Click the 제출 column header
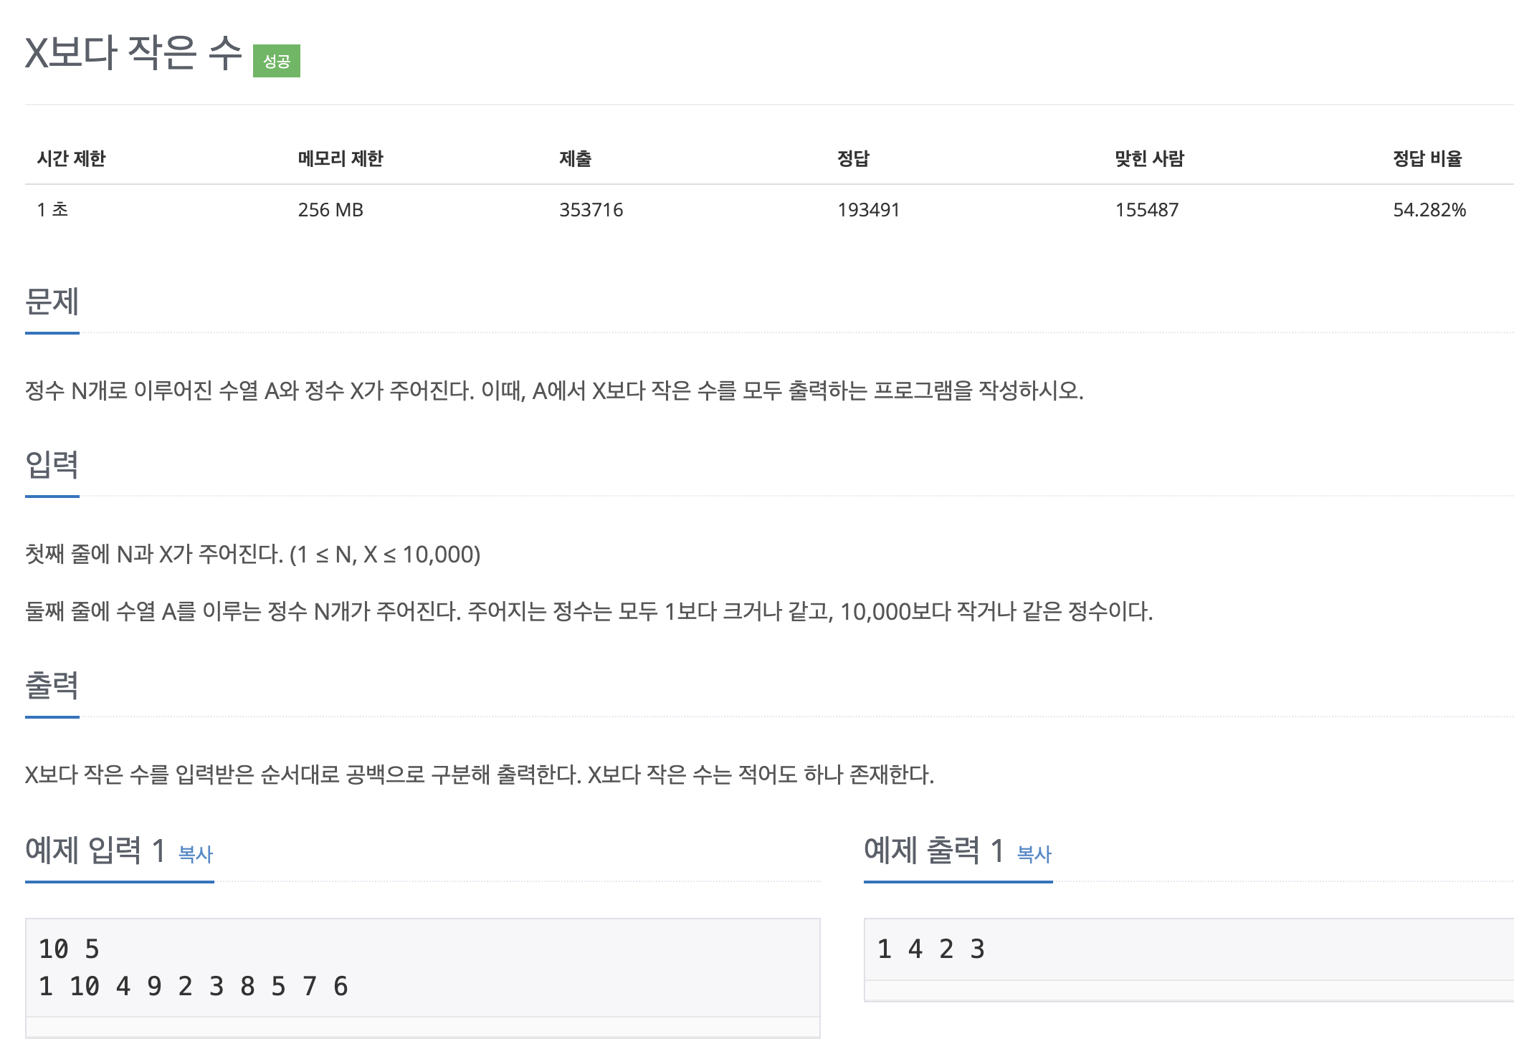The width and height of the screenshot is (1514, 1059). [575, 158]
